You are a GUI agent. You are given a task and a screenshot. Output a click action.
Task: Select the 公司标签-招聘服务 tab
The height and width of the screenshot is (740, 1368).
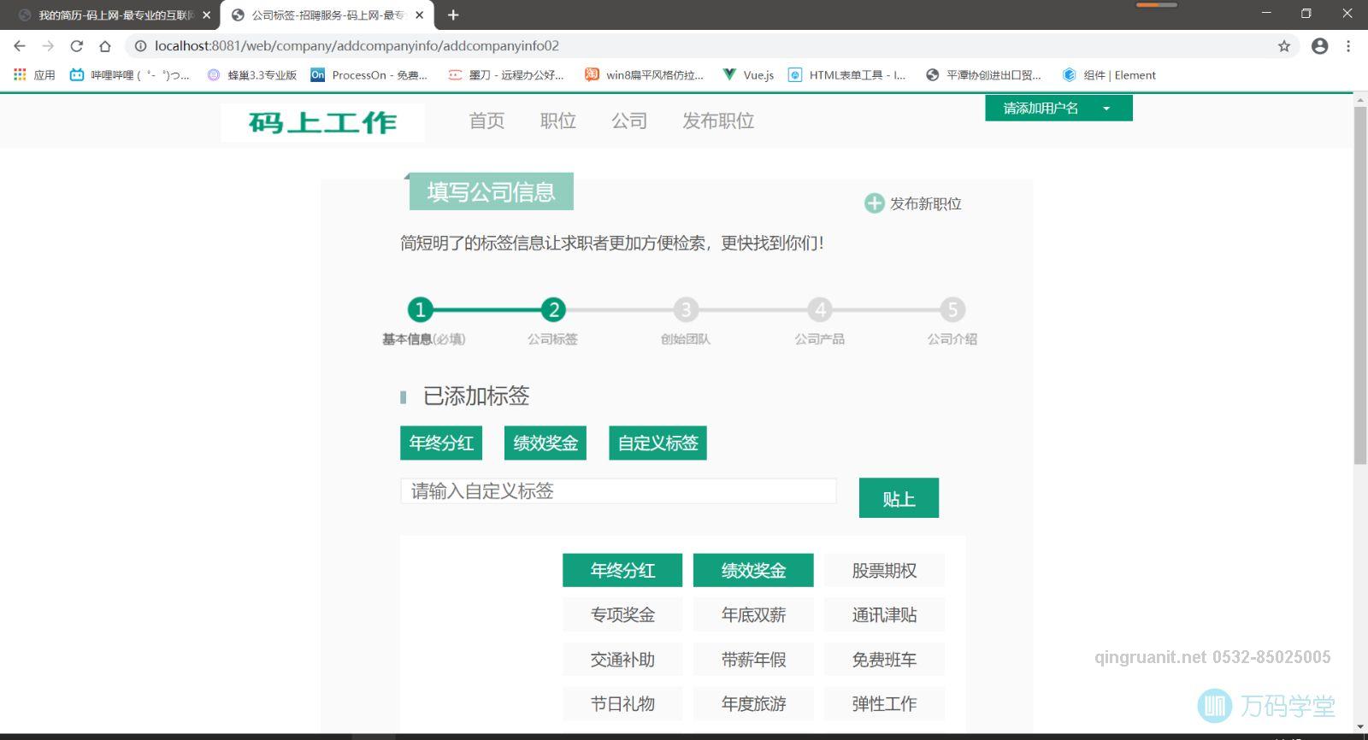327,15
